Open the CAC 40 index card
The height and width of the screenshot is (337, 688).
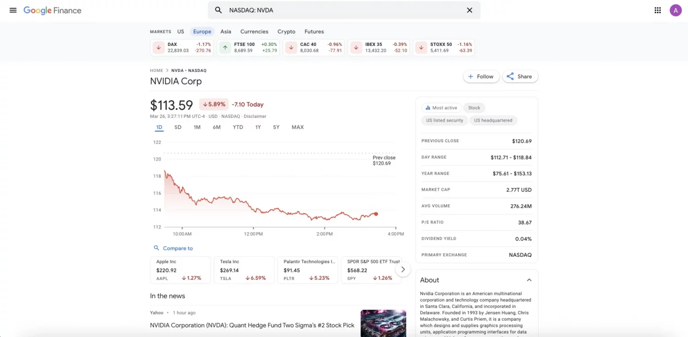click(314, 48)
